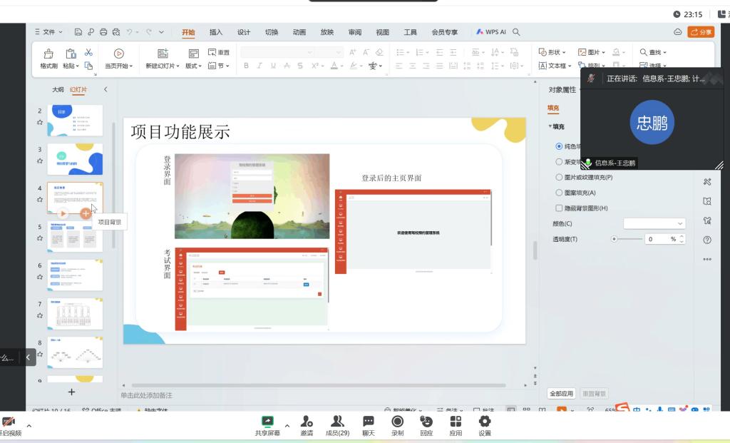This screenshot has height=443, width=730.
Task: Open the Animation (动画) ribbon tab
Action: coord(299,32)
